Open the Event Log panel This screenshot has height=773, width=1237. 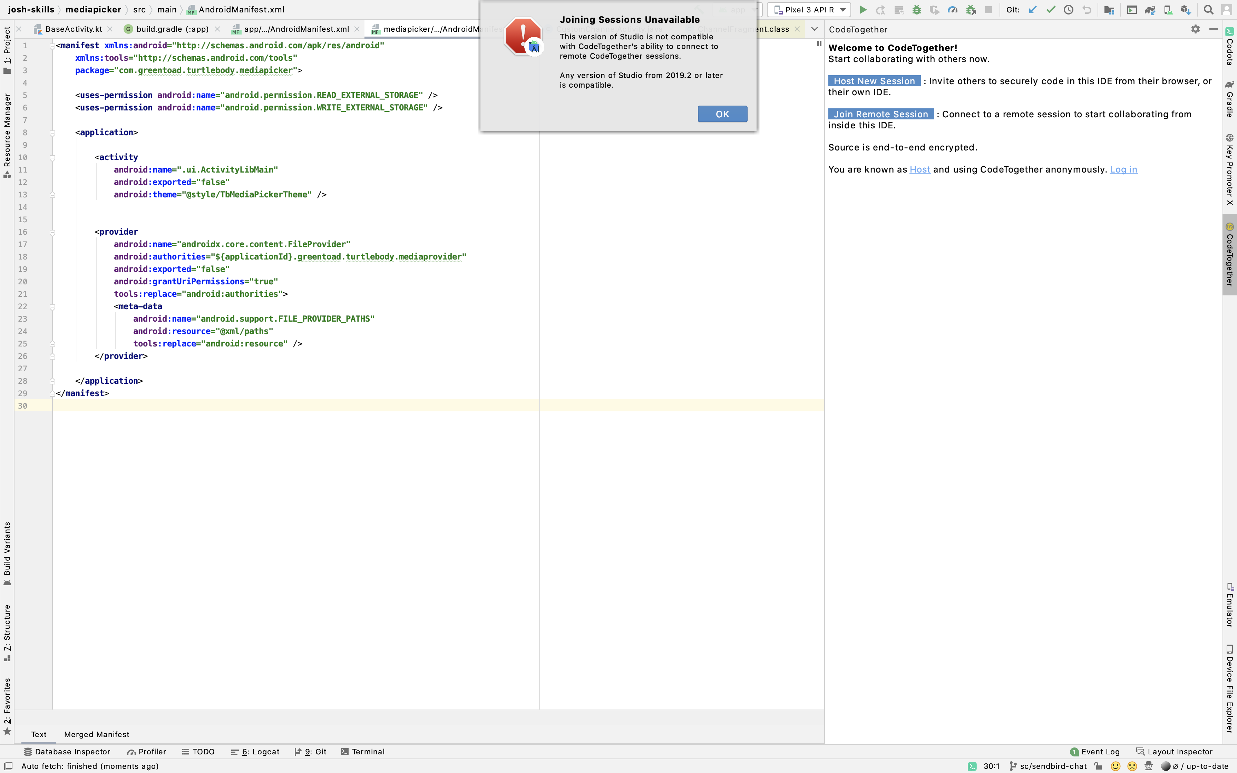point(1095,752)
